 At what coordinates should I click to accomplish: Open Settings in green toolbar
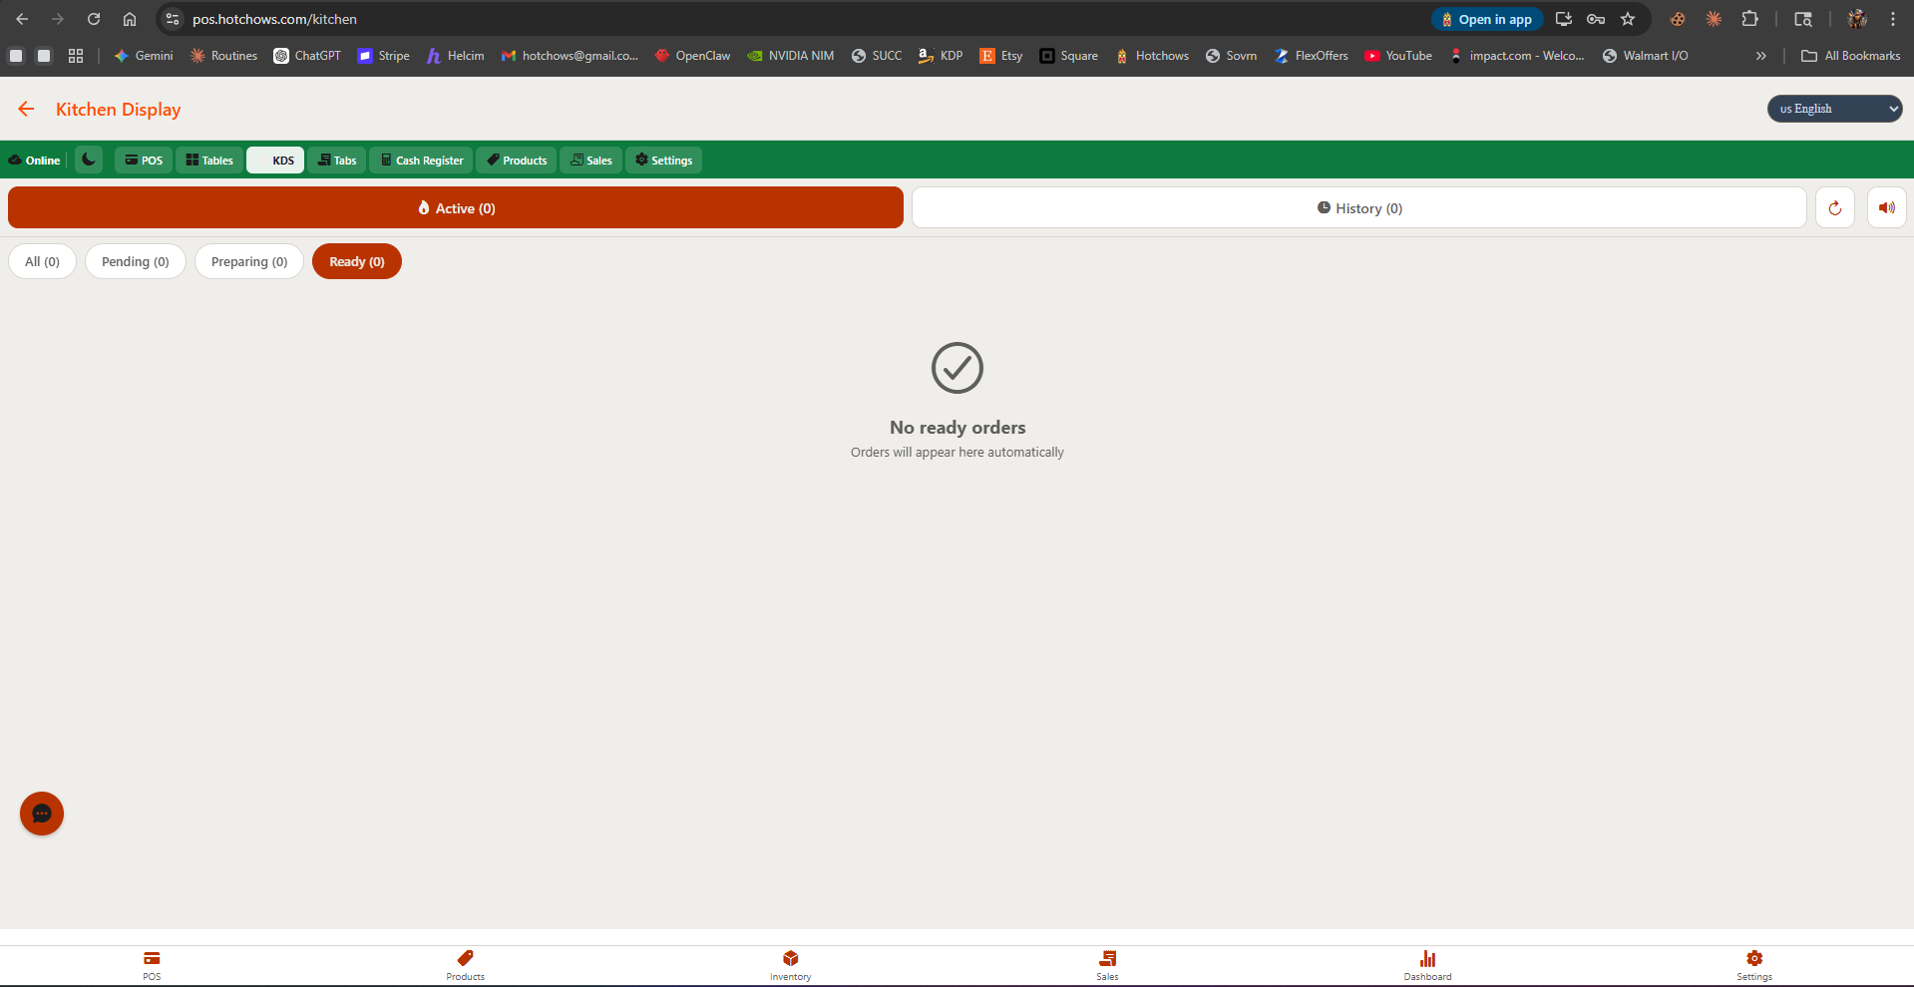(663, 161)
